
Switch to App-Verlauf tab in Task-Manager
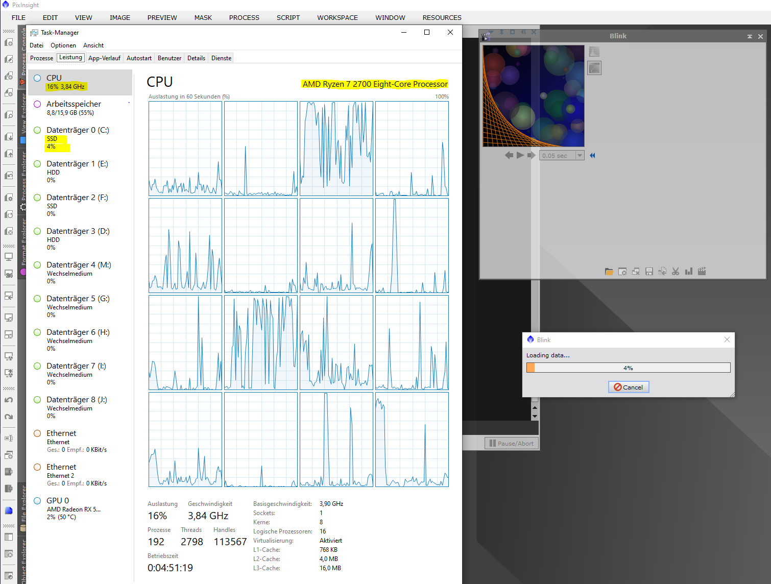point(104,58)
